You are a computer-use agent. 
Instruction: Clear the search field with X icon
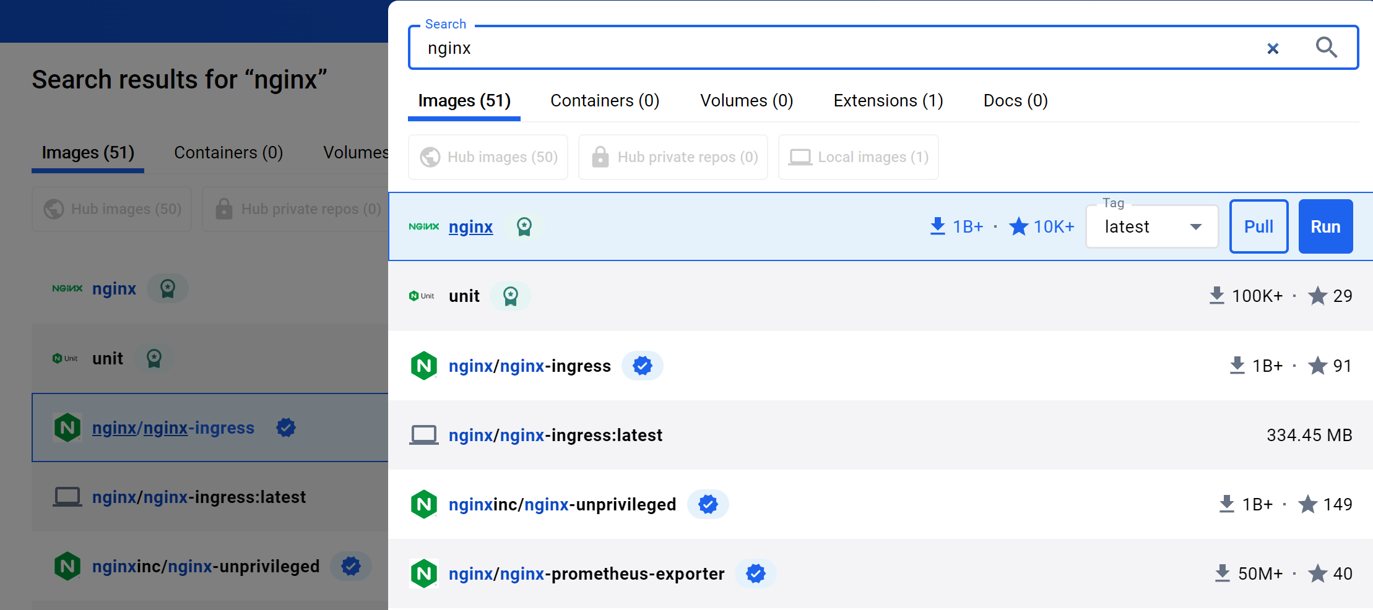(x=1273, y=48)
